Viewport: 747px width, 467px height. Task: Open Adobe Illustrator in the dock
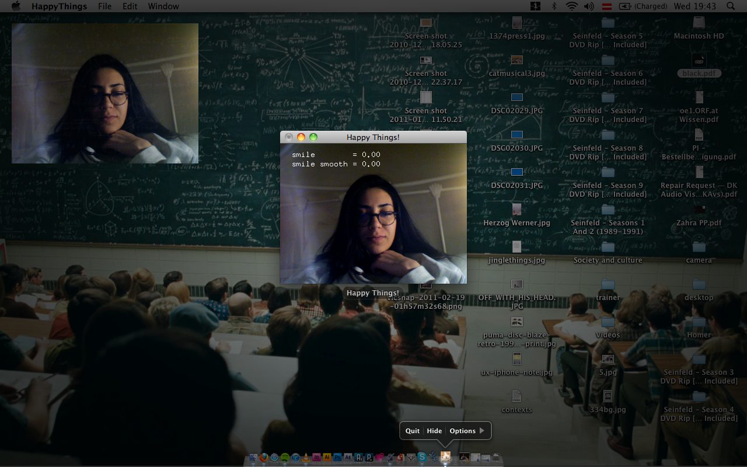327,458
